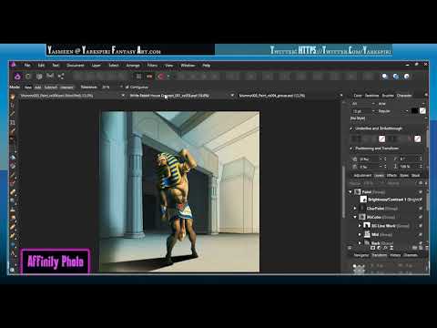Click the fx layer effects icon below layers
The image size is (437, 328).
point(385,248)
